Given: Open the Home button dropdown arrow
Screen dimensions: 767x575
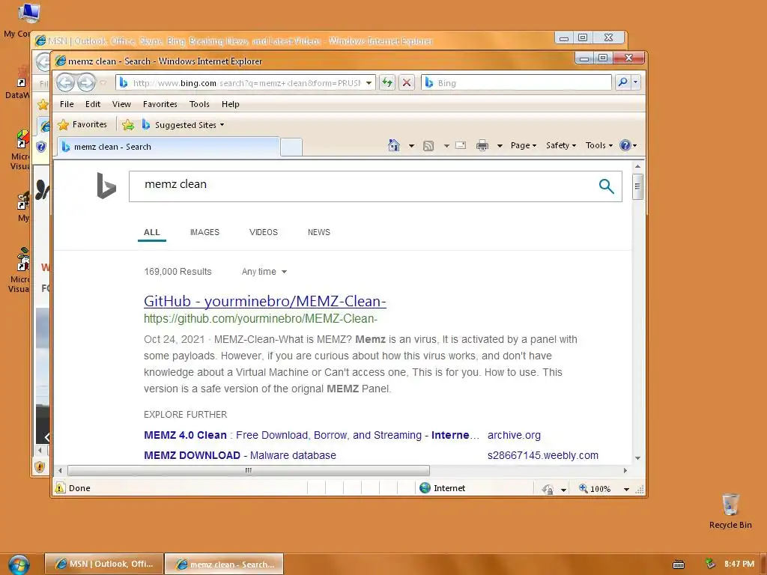Looking at the screenshot, I should [411, 146].
